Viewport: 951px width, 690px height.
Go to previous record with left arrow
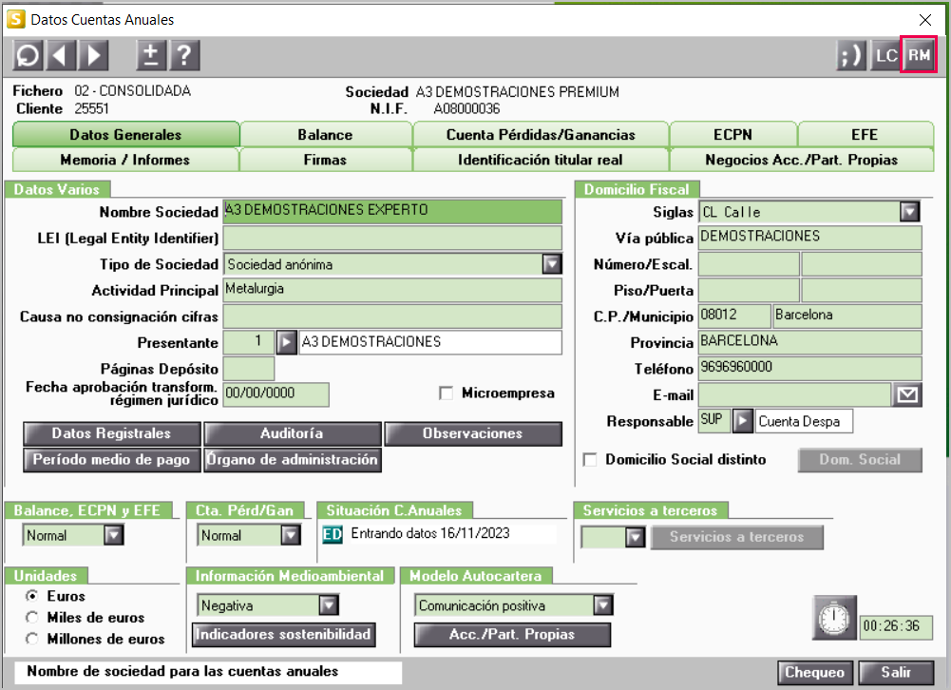pyautogui.click(x=60, y=55)
